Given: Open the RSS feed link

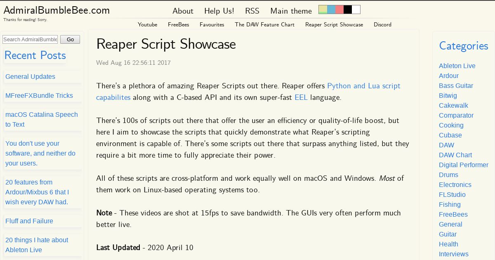Looking at the screenshot, I should coord(252,11).
